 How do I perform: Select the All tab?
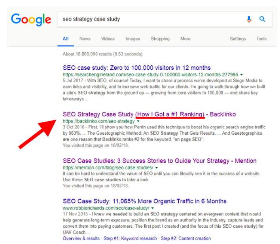point(66,39)
